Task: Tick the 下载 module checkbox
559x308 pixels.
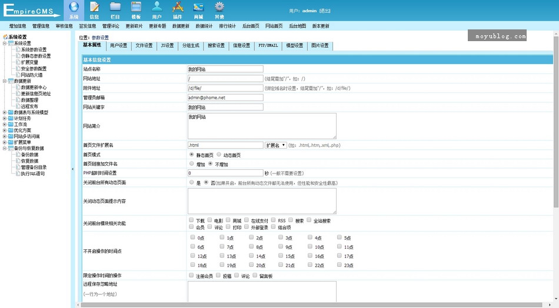Action: [x=191, y=220]
